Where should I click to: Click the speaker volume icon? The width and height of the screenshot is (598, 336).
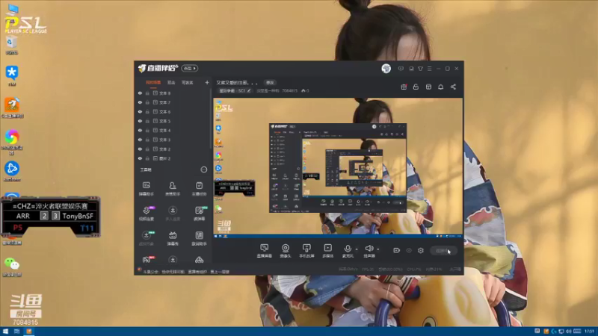tap(369, 249)
